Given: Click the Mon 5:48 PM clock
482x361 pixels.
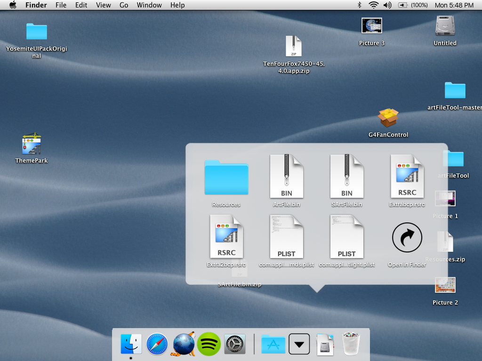Looking at the screenshot, I should point(454,5).
